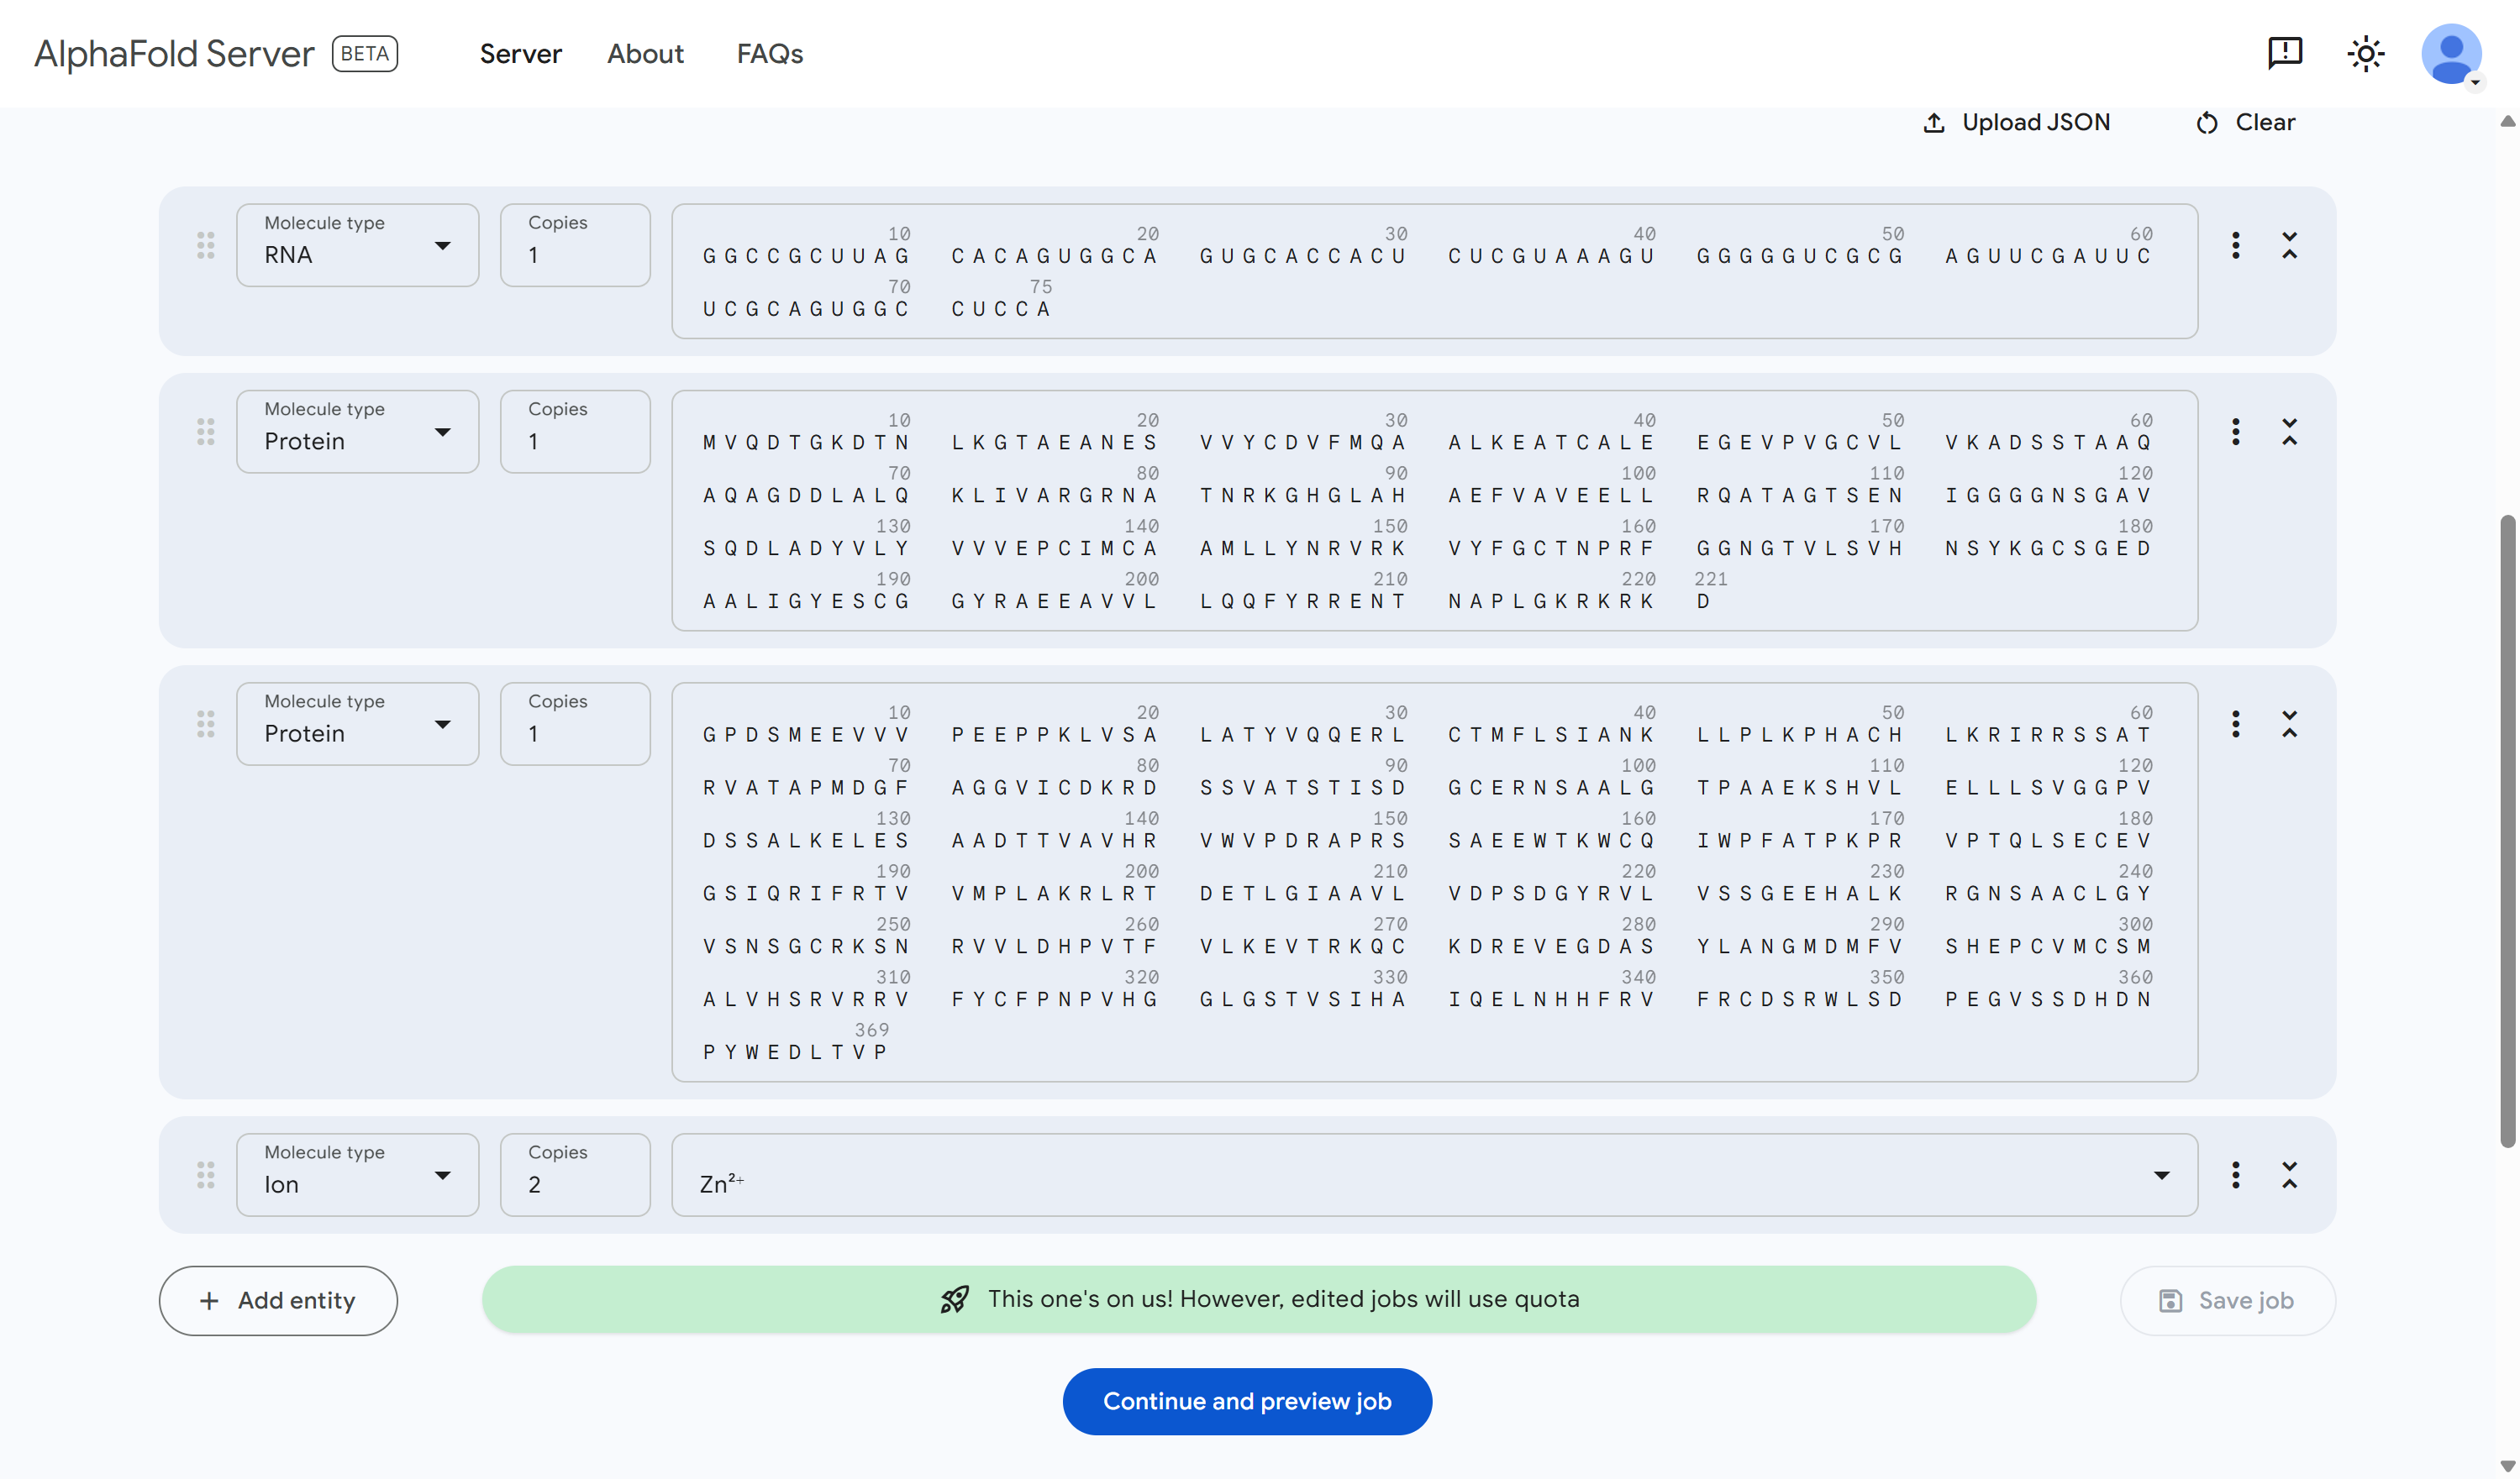
Task: Switch to the About tab
Action: (645, 53)
